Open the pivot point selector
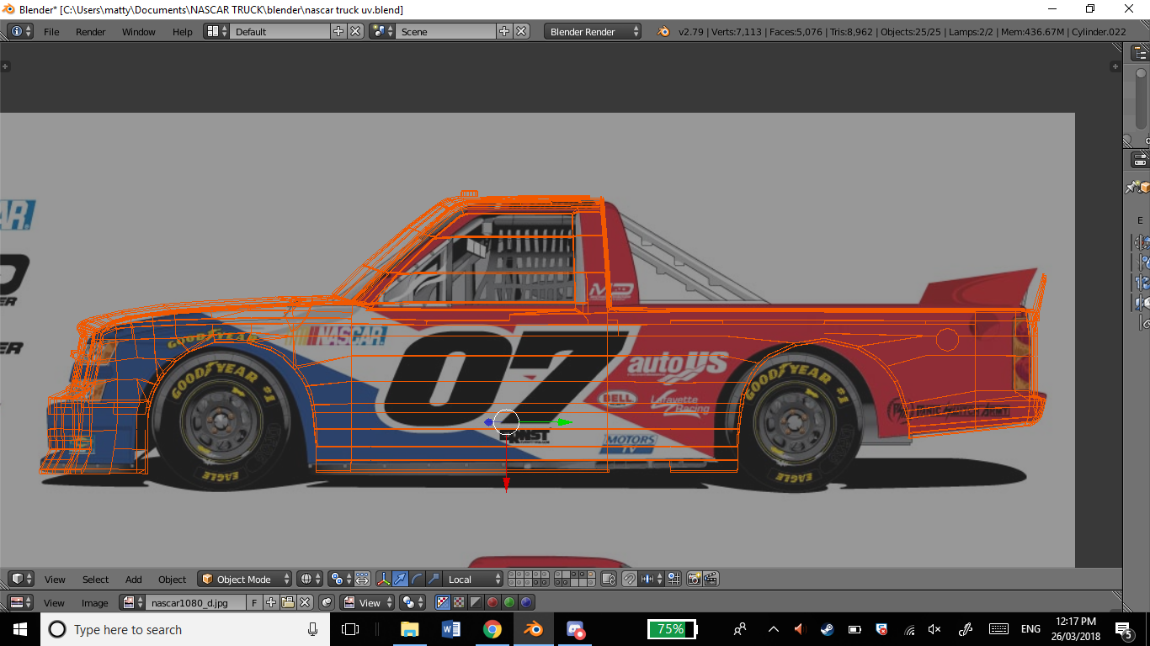This screenshot has height=646, width=1150. coord(342,579)
